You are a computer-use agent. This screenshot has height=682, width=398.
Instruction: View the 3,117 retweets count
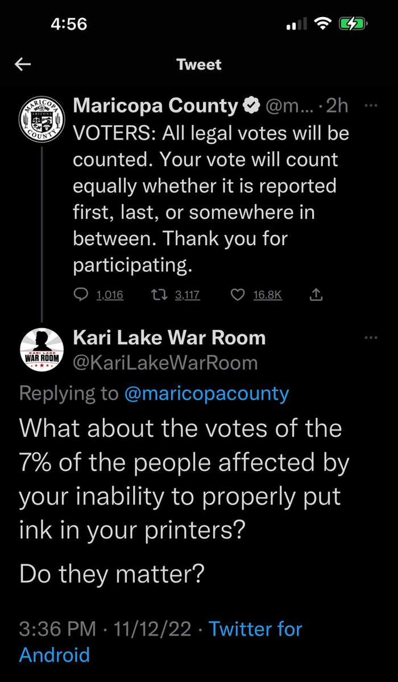click(x=187, y=295)
